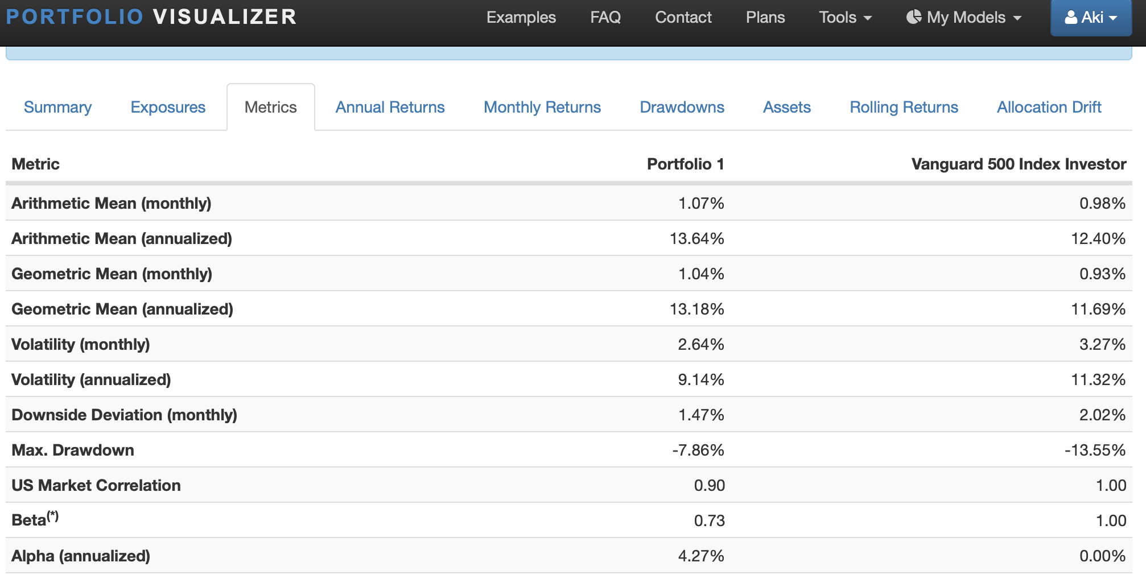Click the pie chart icon beside My Models
The width and height of the screenshot is (1146, 579).
[914, 17]
